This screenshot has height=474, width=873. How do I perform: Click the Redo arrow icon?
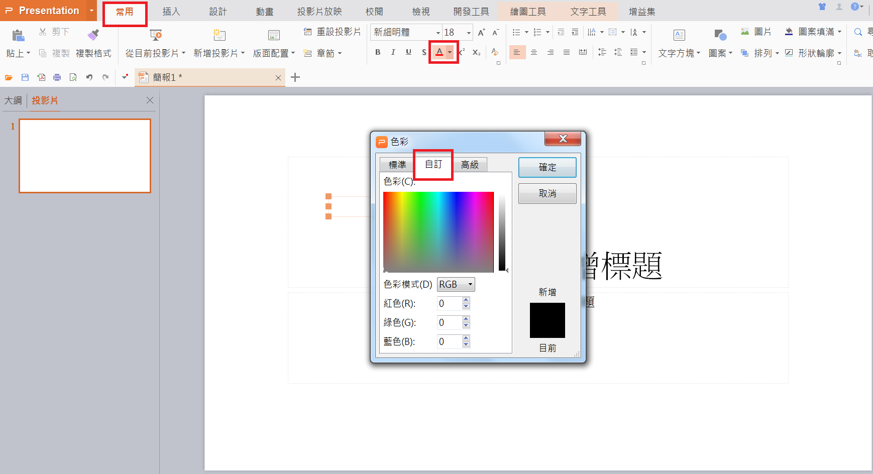pos(105,77)
